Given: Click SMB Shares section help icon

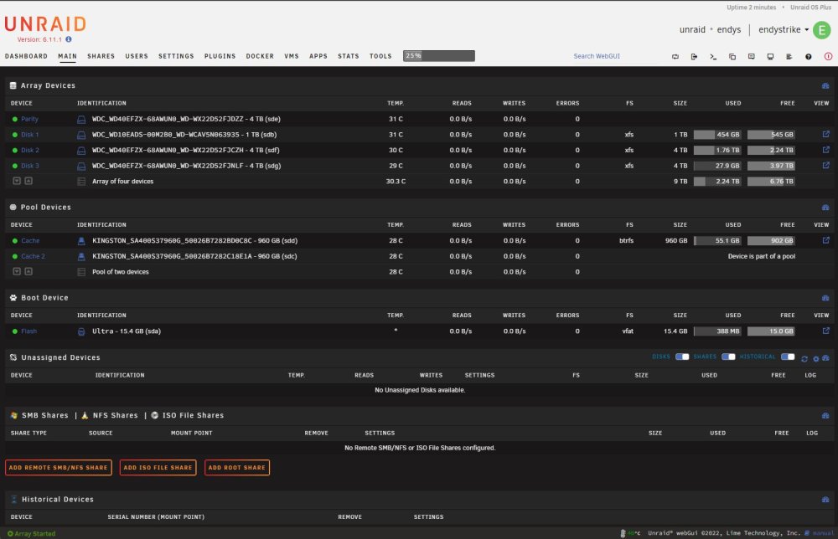Looking at the screenshot, I should (x=825, y=416).
